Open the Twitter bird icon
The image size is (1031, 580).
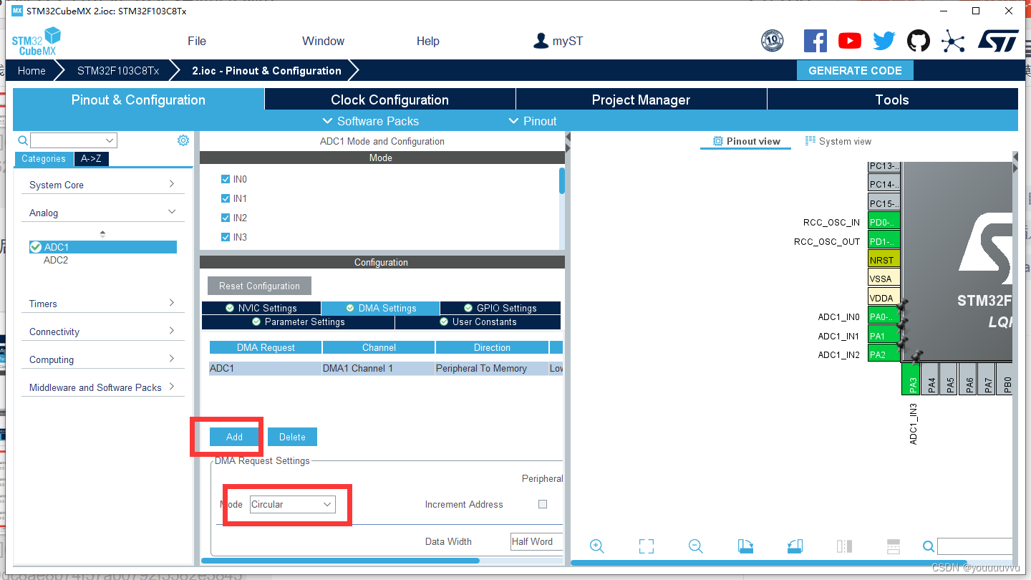884,41
